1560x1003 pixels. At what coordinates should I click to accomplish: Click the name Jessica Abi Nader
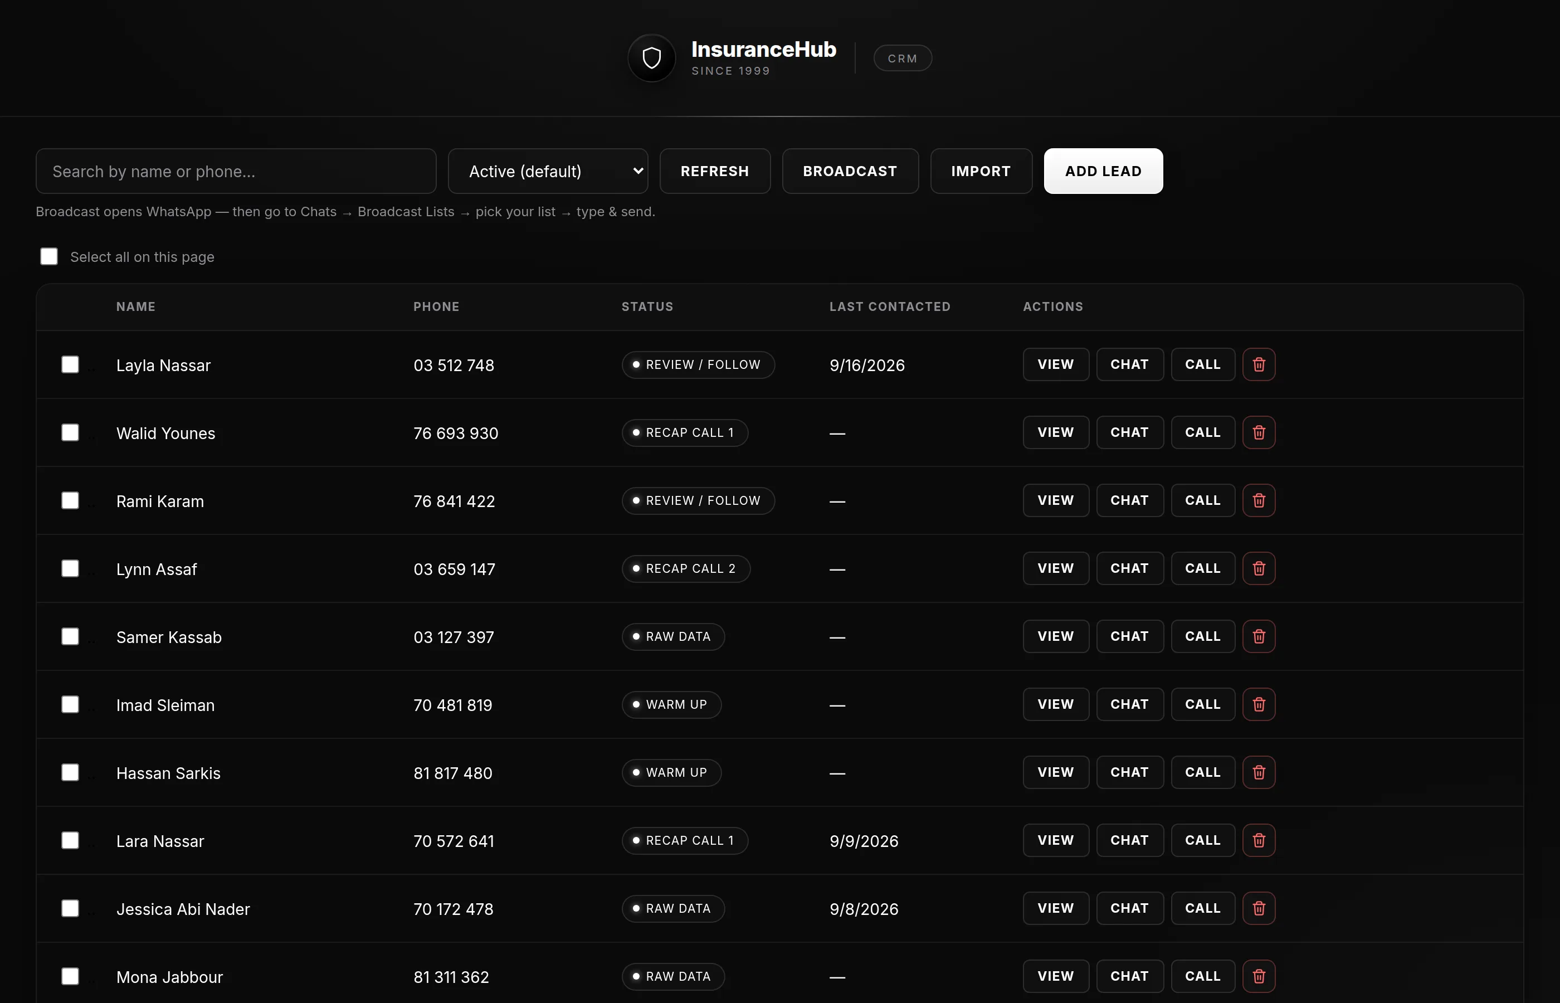[x=183, y=909]
